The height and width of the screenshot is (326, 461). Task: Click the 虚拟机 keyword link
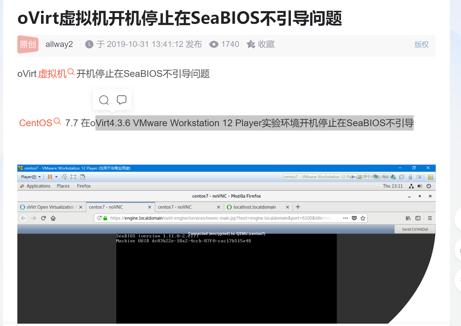click(x=52, y=74)
